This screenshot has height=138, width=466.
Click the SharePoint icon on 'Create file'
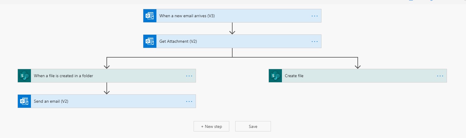[x=275, y=76]
